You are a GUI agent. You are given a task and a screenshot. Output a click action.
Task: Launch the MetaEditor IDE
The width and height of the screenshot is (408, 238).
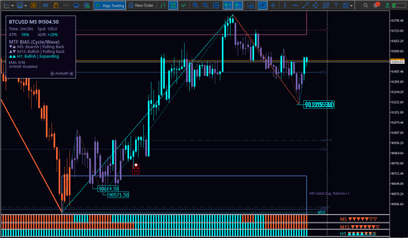[46, 5]
